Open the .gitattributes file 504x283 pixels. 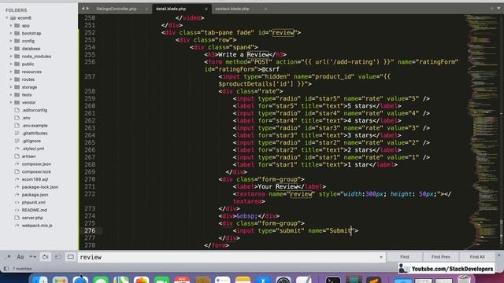35,133
